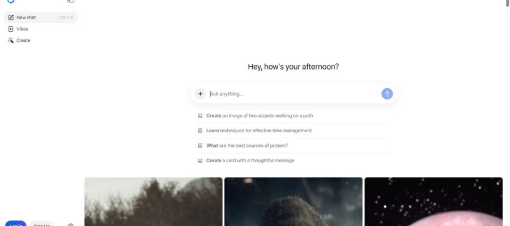This screenshot has height=226, width=510.
Task: Click the Meta AI ring logo
Action: coord(11,1)
